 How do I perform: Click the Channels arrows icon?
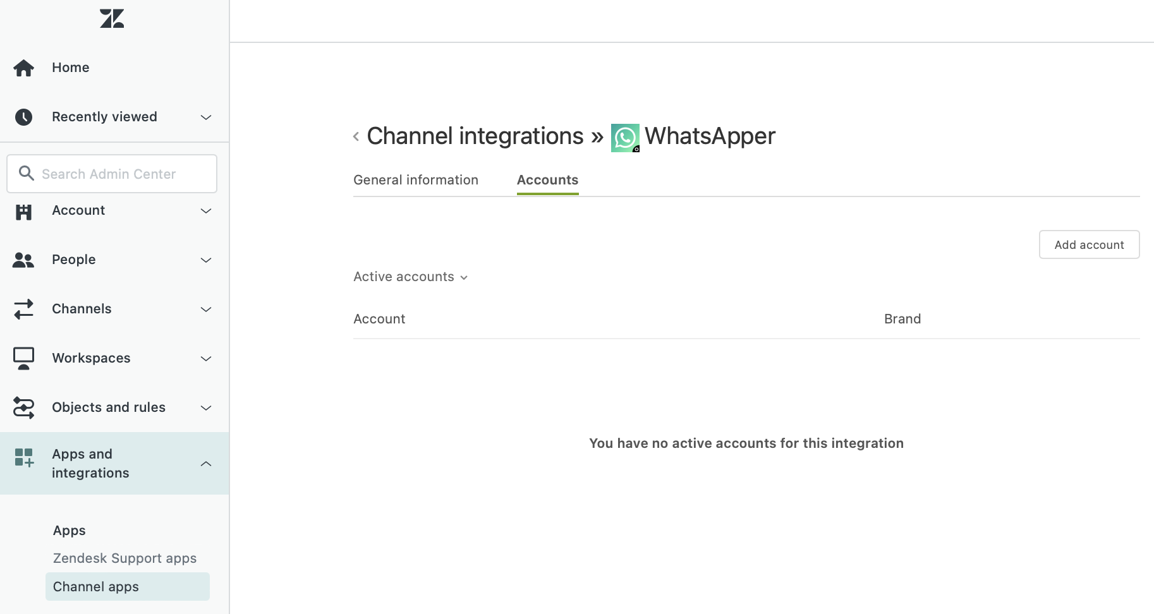(24, 309)
